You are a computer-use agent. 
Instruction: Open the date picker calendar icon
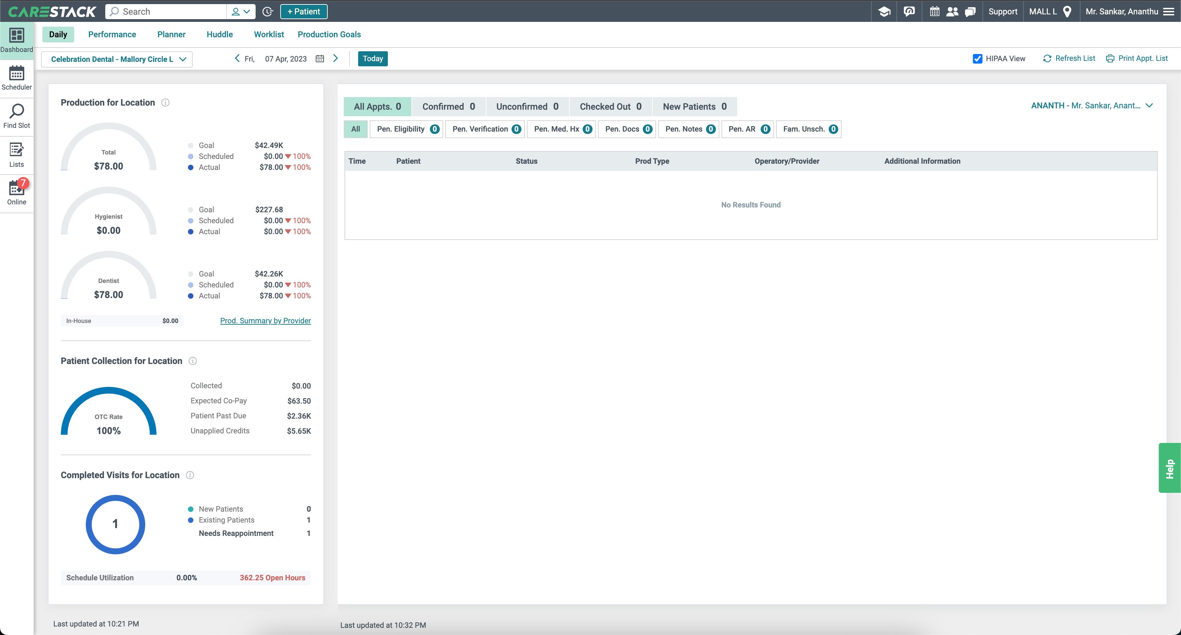pyautogui.click(x=320, y=59)
